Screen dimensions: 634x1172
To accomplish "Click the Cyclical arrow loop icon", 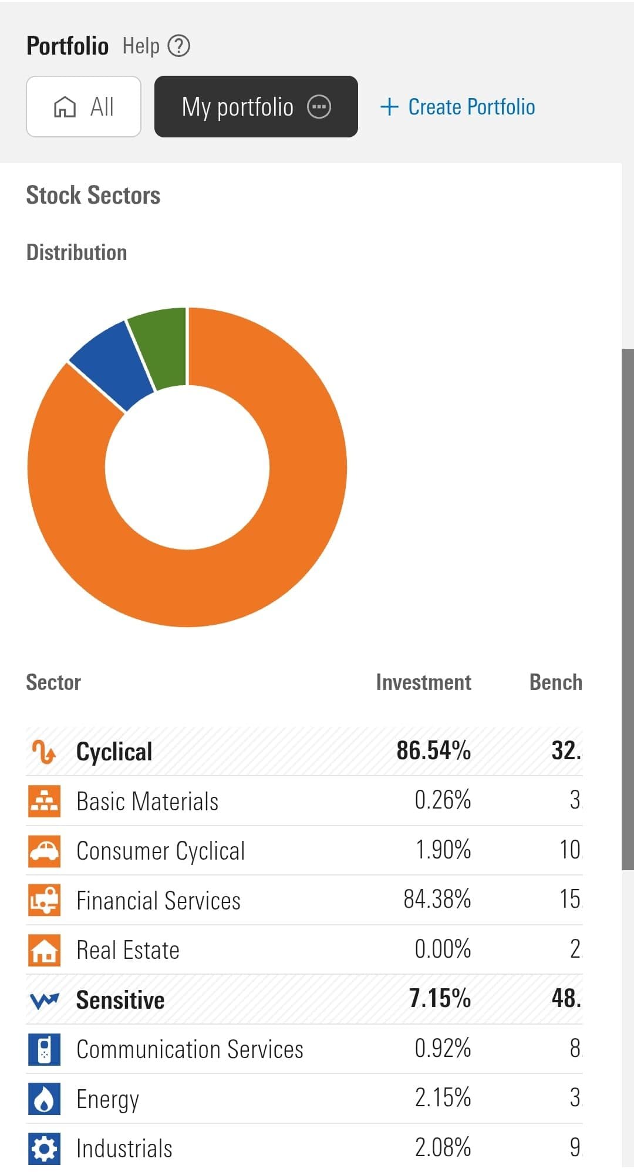I will tap(42, 750).
